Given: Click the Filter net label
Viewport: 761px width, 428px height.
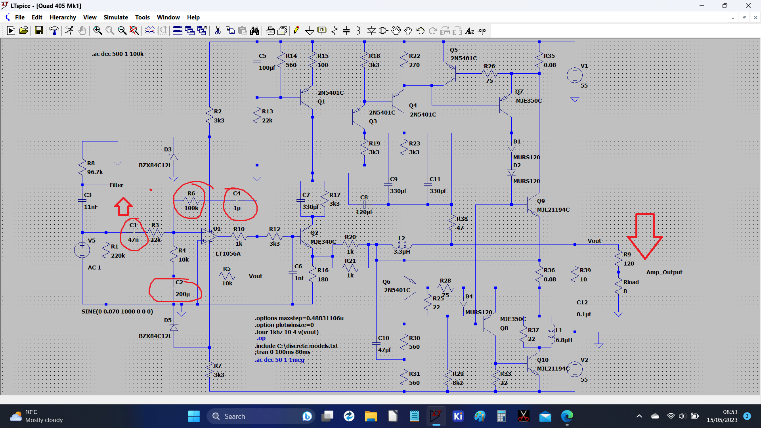Looking at the screenshot, I should click(x=117, y=185).
